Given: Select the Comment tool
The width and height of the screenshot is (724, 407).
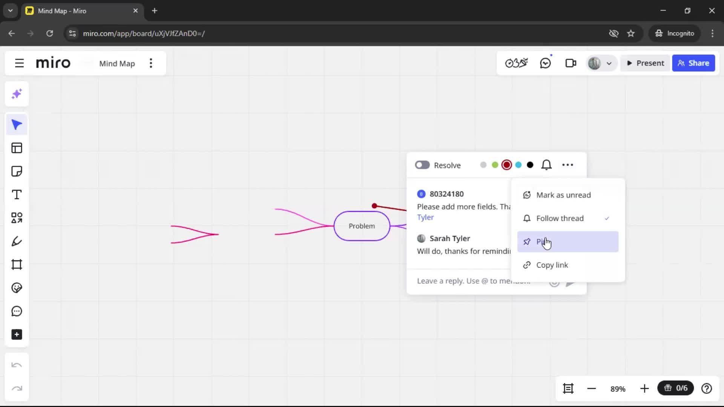Looking at the screenshot, I should click(x=17, y=311).
